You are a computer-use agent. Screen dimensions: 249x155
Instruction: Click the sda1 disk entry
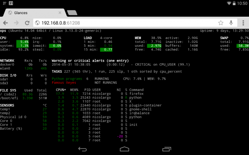click(4, 79)
